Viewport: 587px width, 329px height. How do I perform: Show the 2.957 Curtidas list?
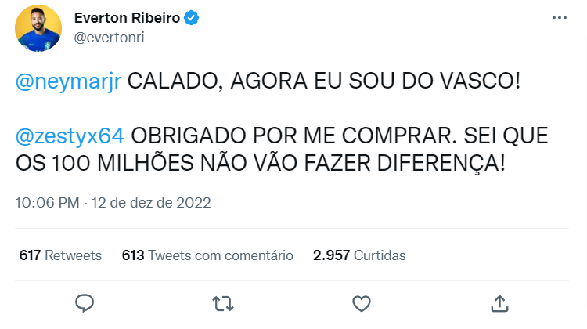pyautogui.click(x=359, y=255)
